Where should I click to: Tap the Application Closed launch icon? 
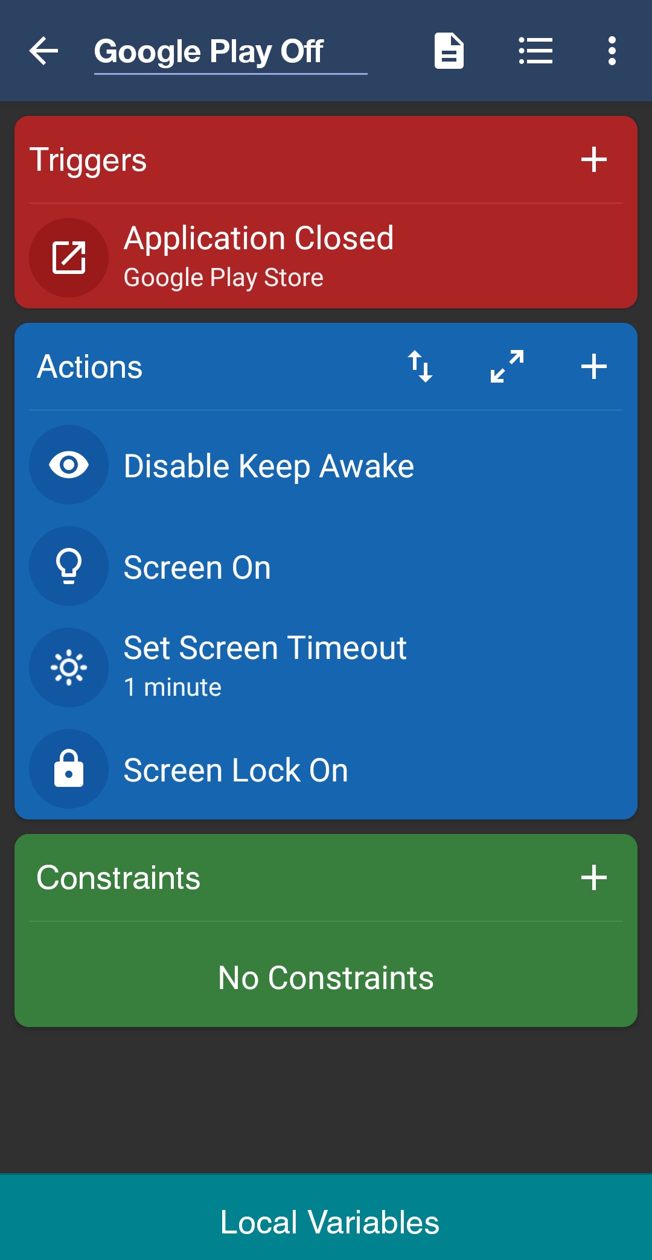pyautogui.click(x=69, y=258)
